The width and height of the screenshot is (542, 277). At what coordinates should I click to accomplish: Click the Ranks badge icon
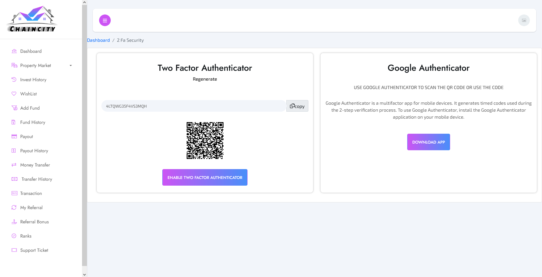14,236
